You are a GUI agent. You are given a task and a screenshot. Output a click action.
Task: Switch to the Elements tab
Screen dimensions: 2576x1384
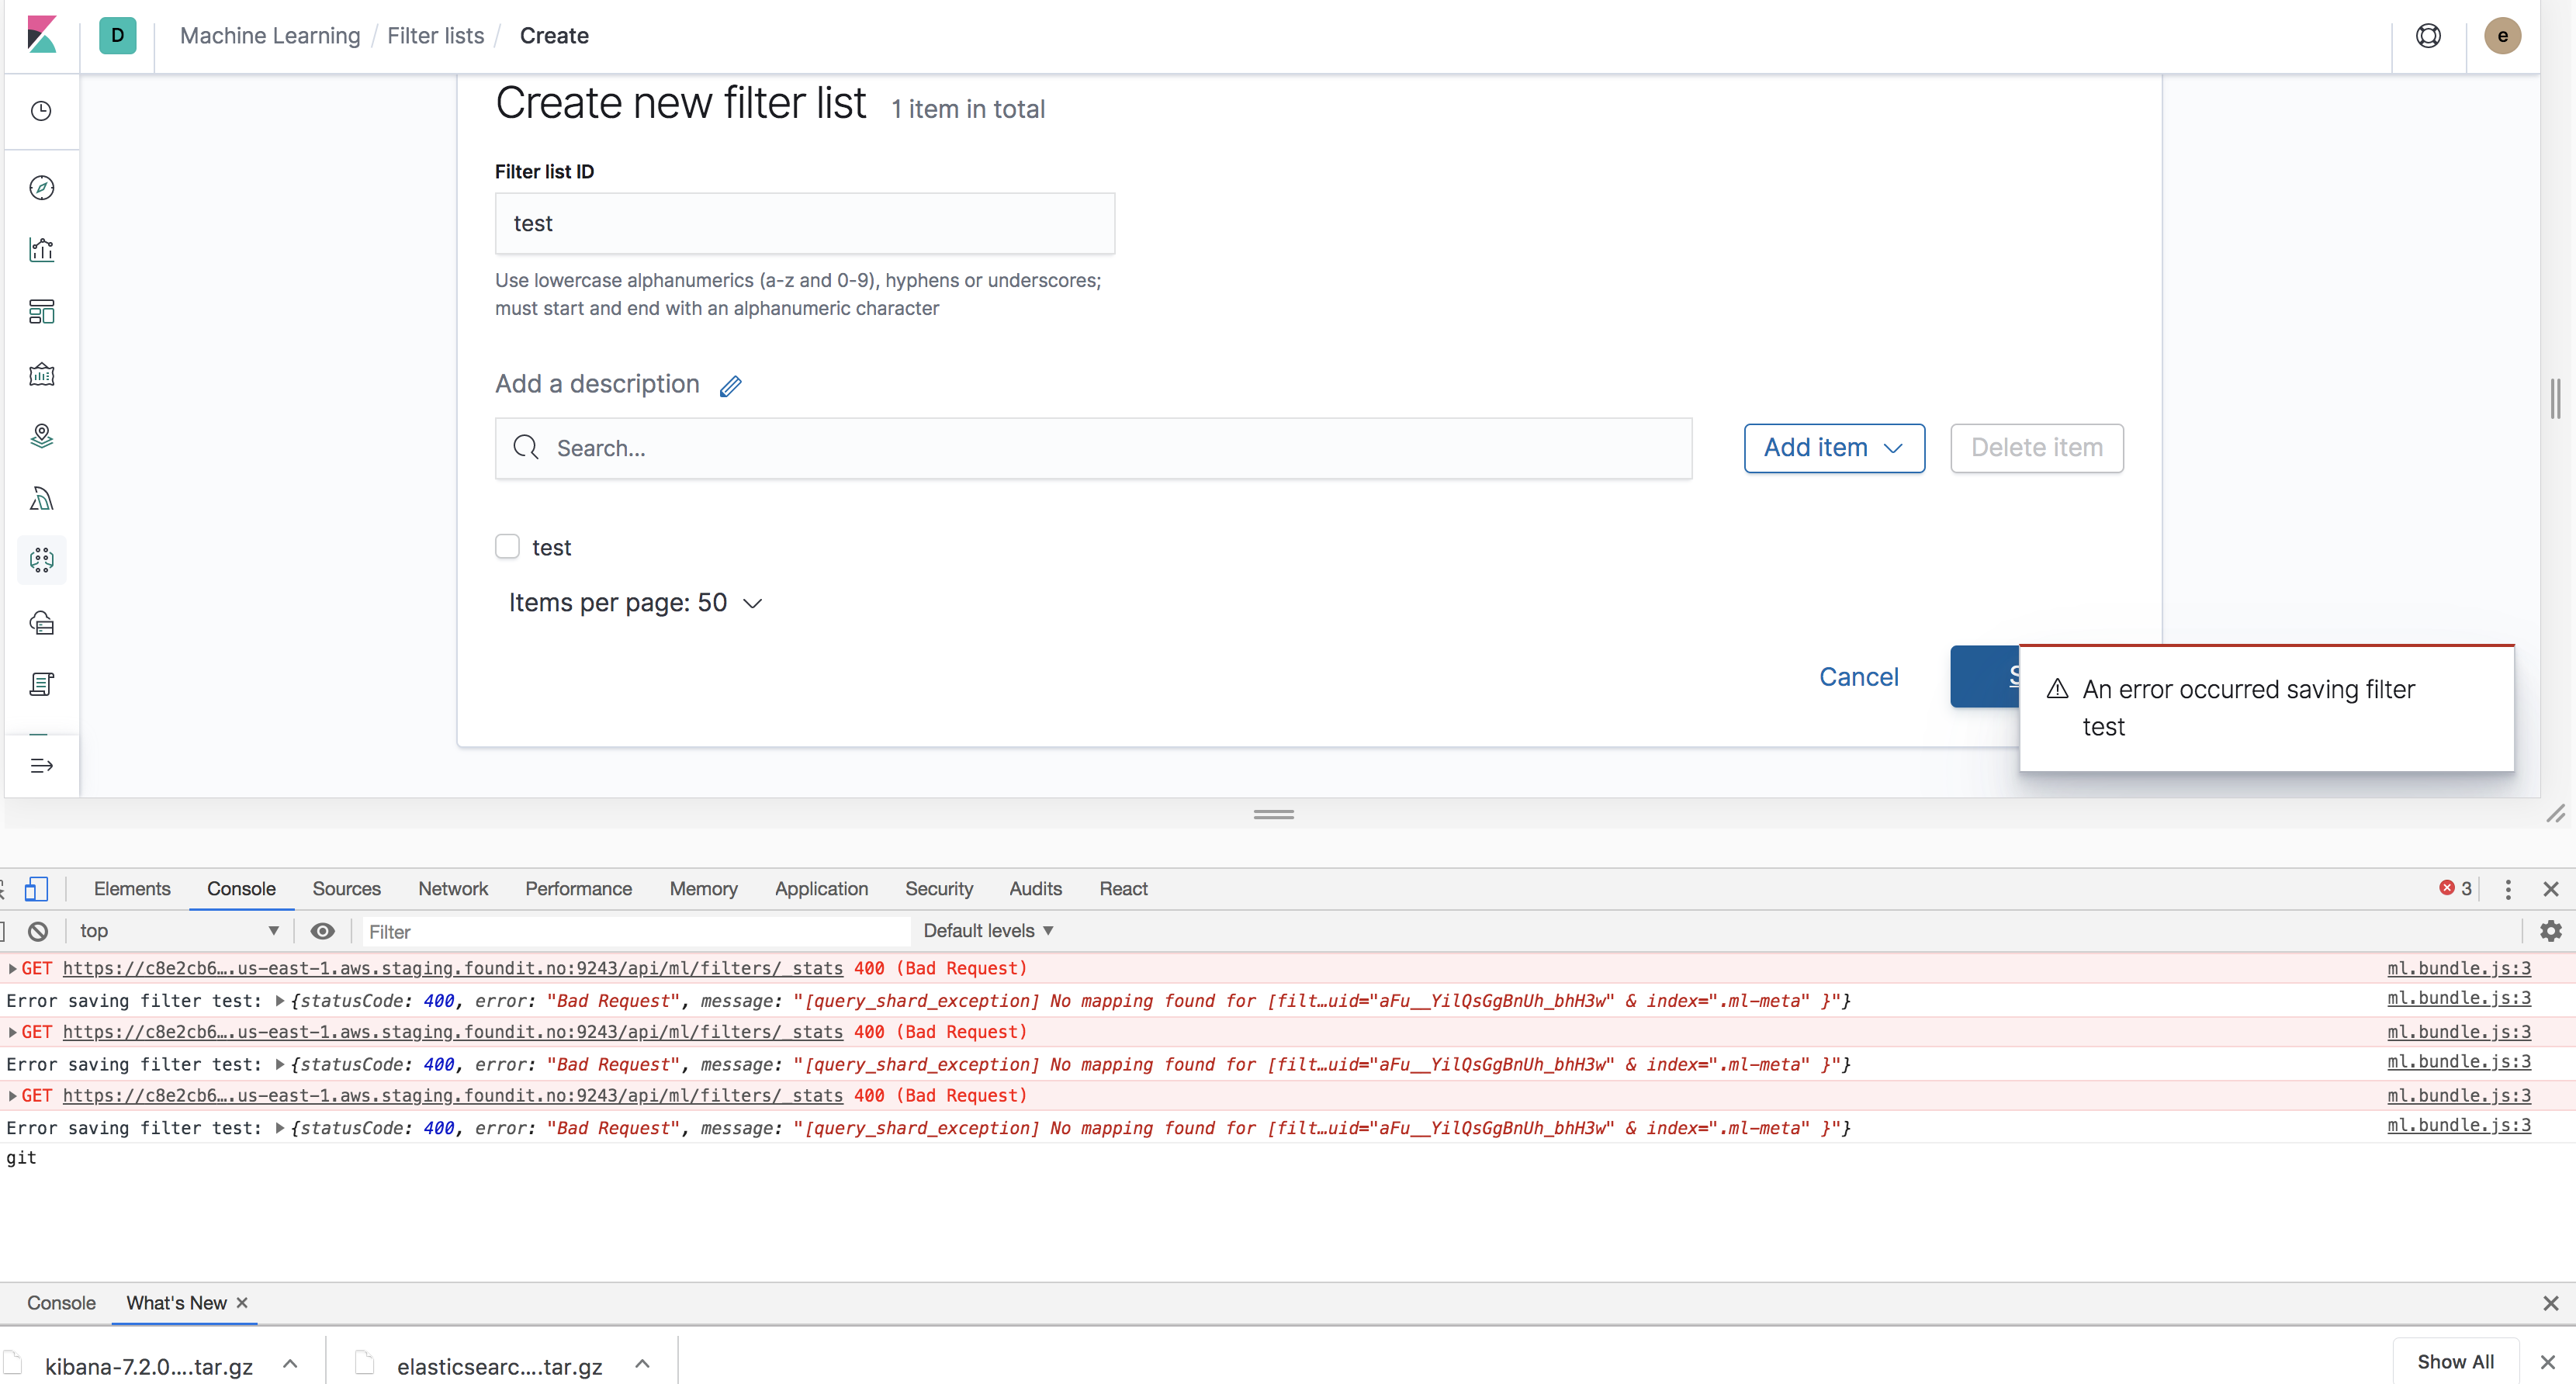(x=131, y=889)
